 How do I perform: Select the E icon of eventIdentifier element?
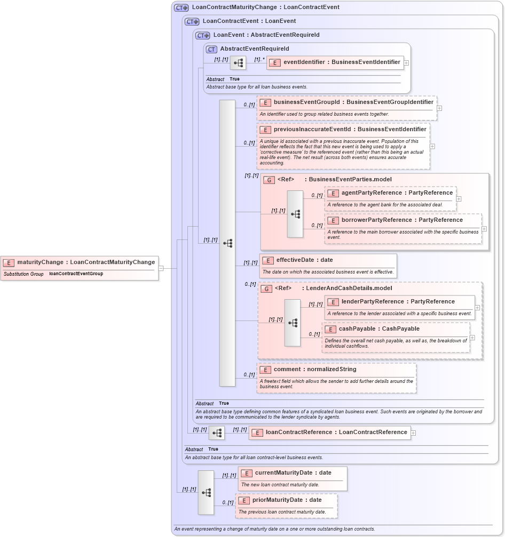(x=275, y=62)
